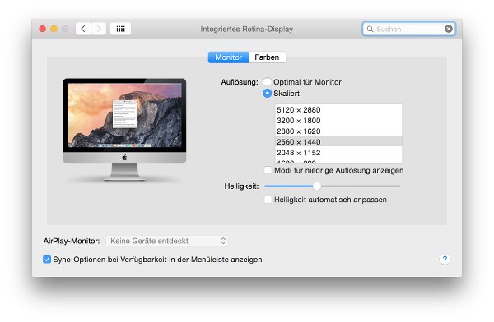Choose resolution 2048 × 1152
Image resolution: width=494 pixels, height=322 pixels.
pyautogui.click(x=338, y=153)
